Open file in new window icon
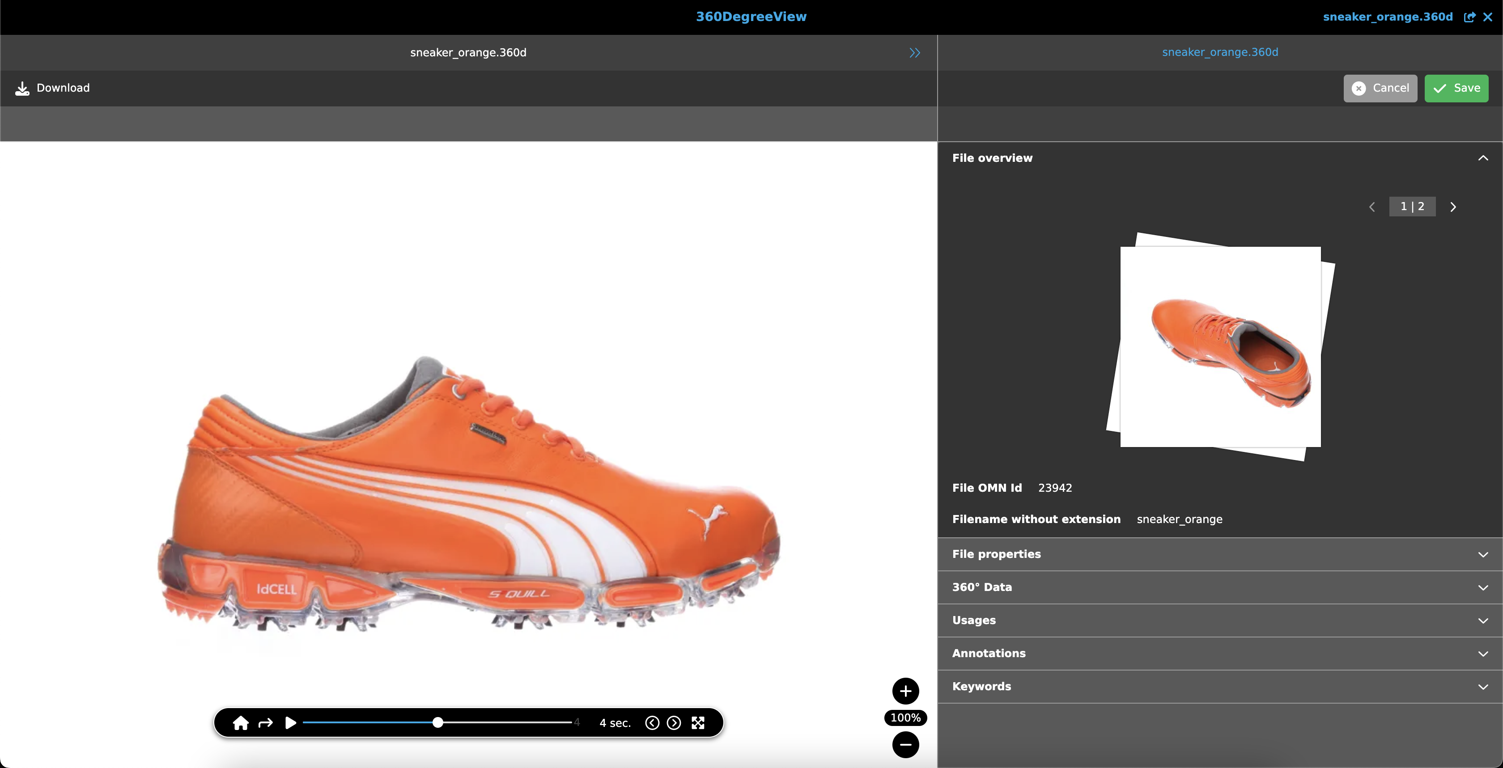1503x768 pixels. click(1469, 17)
